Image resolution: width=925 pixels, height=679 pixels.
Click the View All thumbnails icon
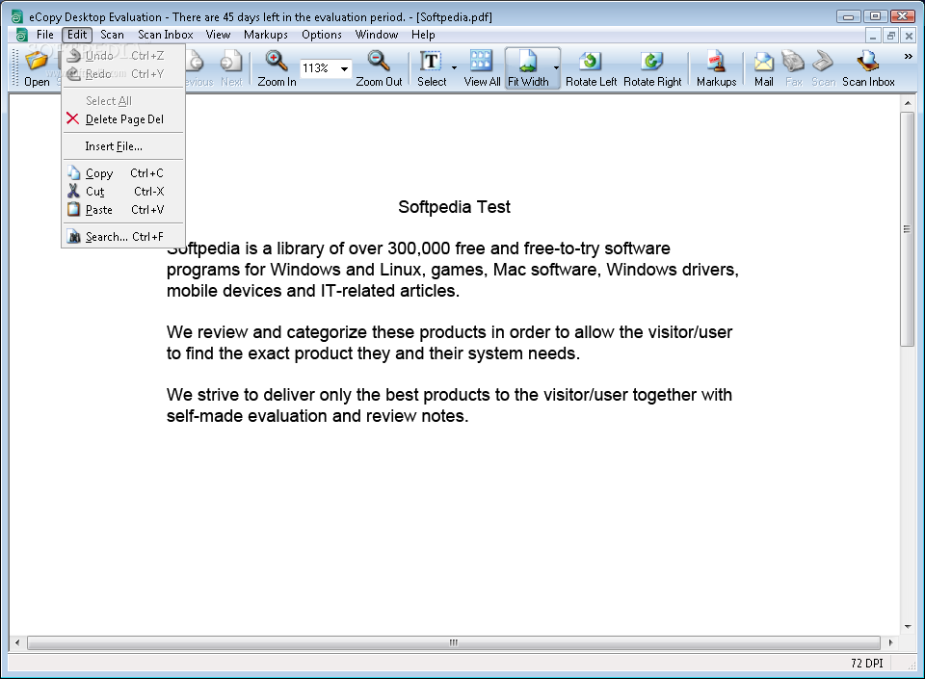[482, 62]
